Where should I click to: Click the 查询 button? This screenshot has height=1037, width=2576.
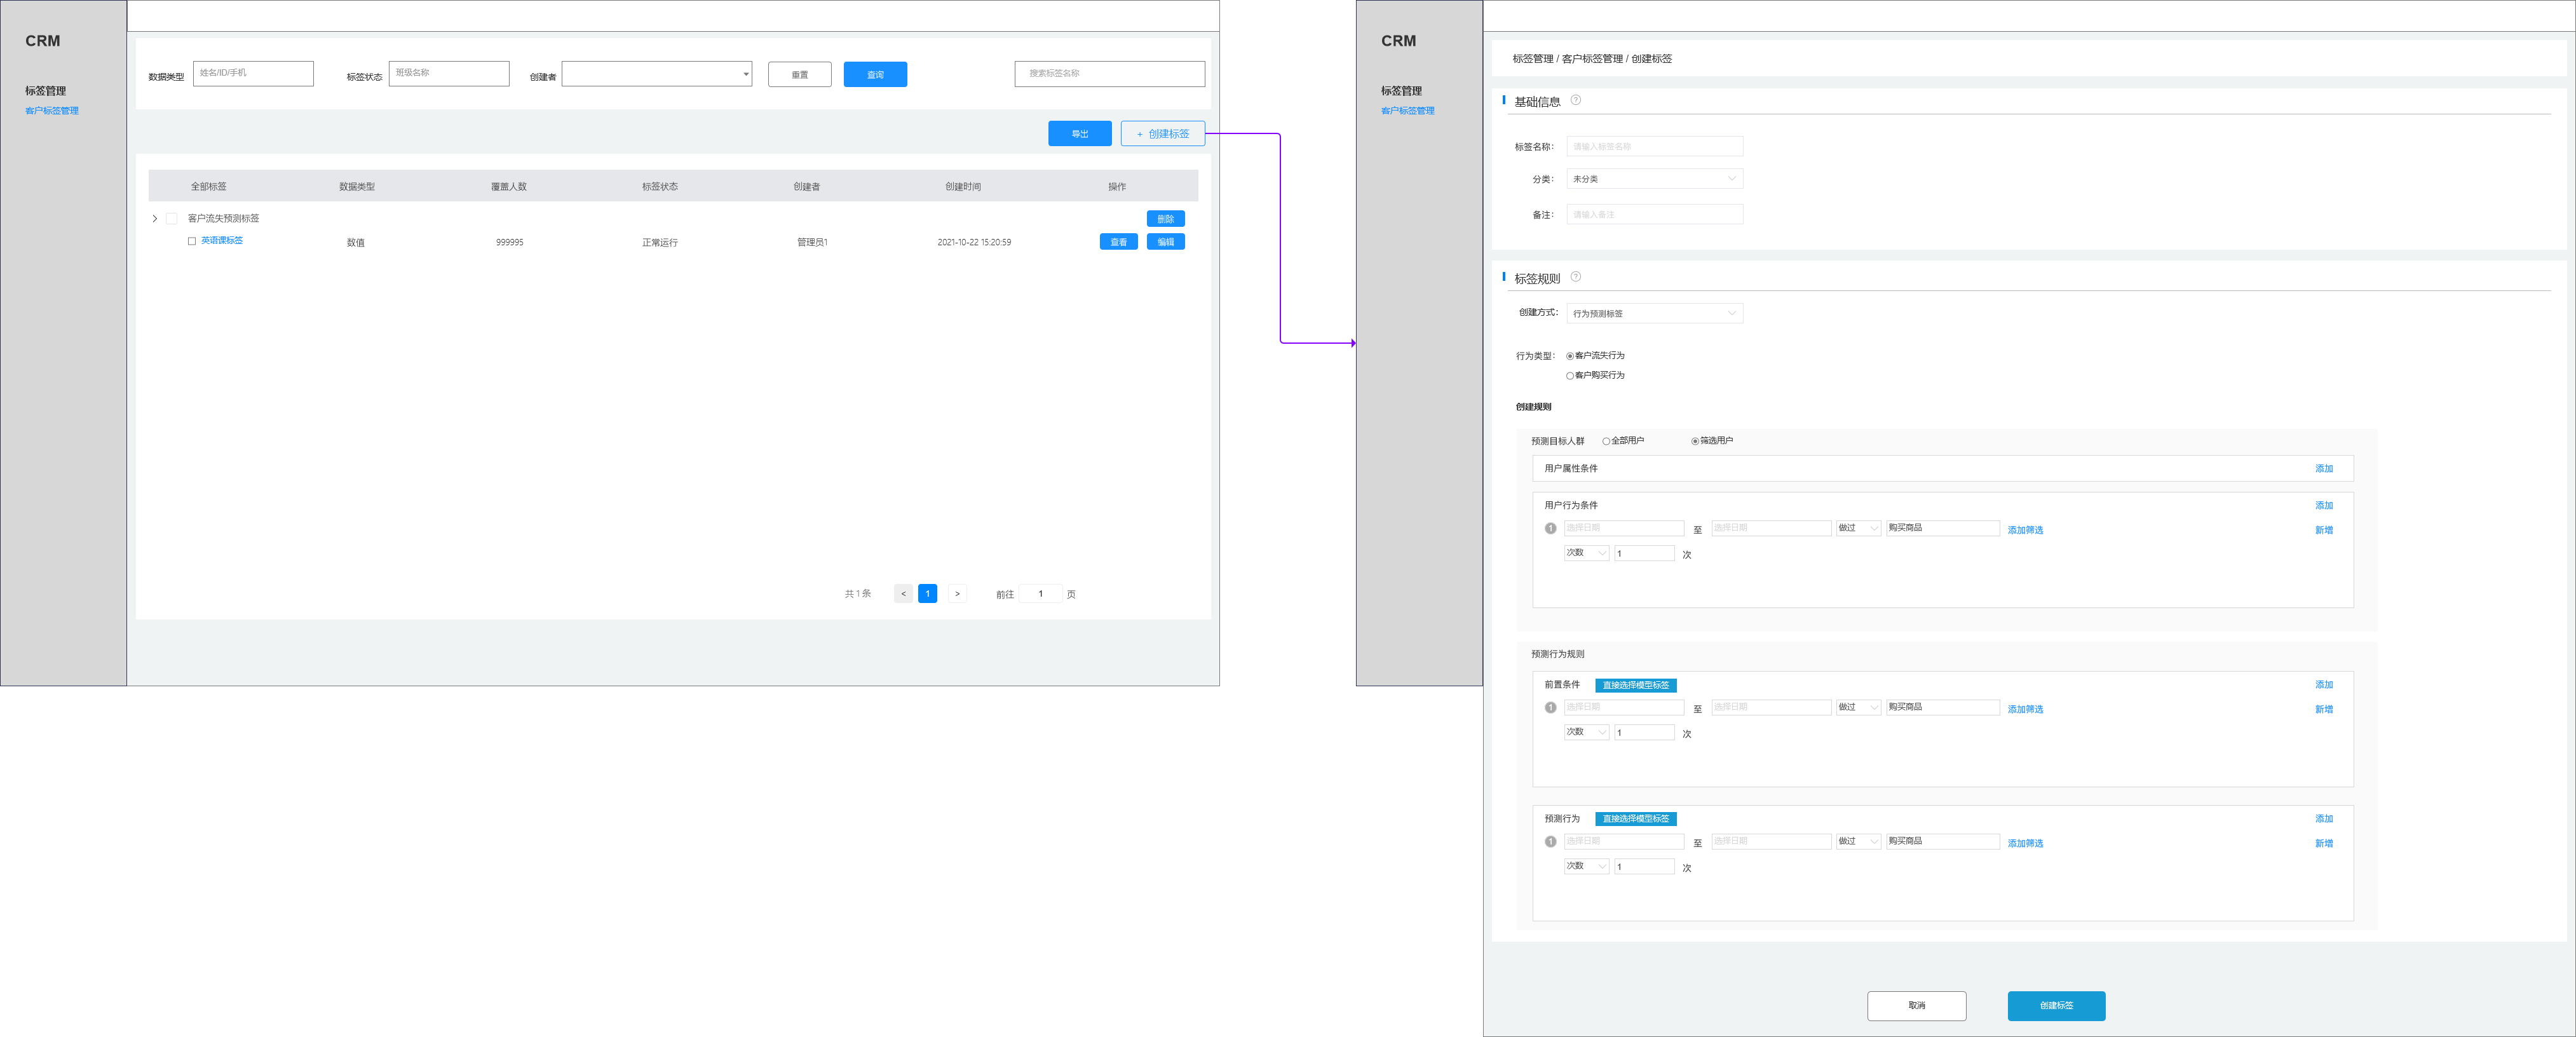coord(875,75)
